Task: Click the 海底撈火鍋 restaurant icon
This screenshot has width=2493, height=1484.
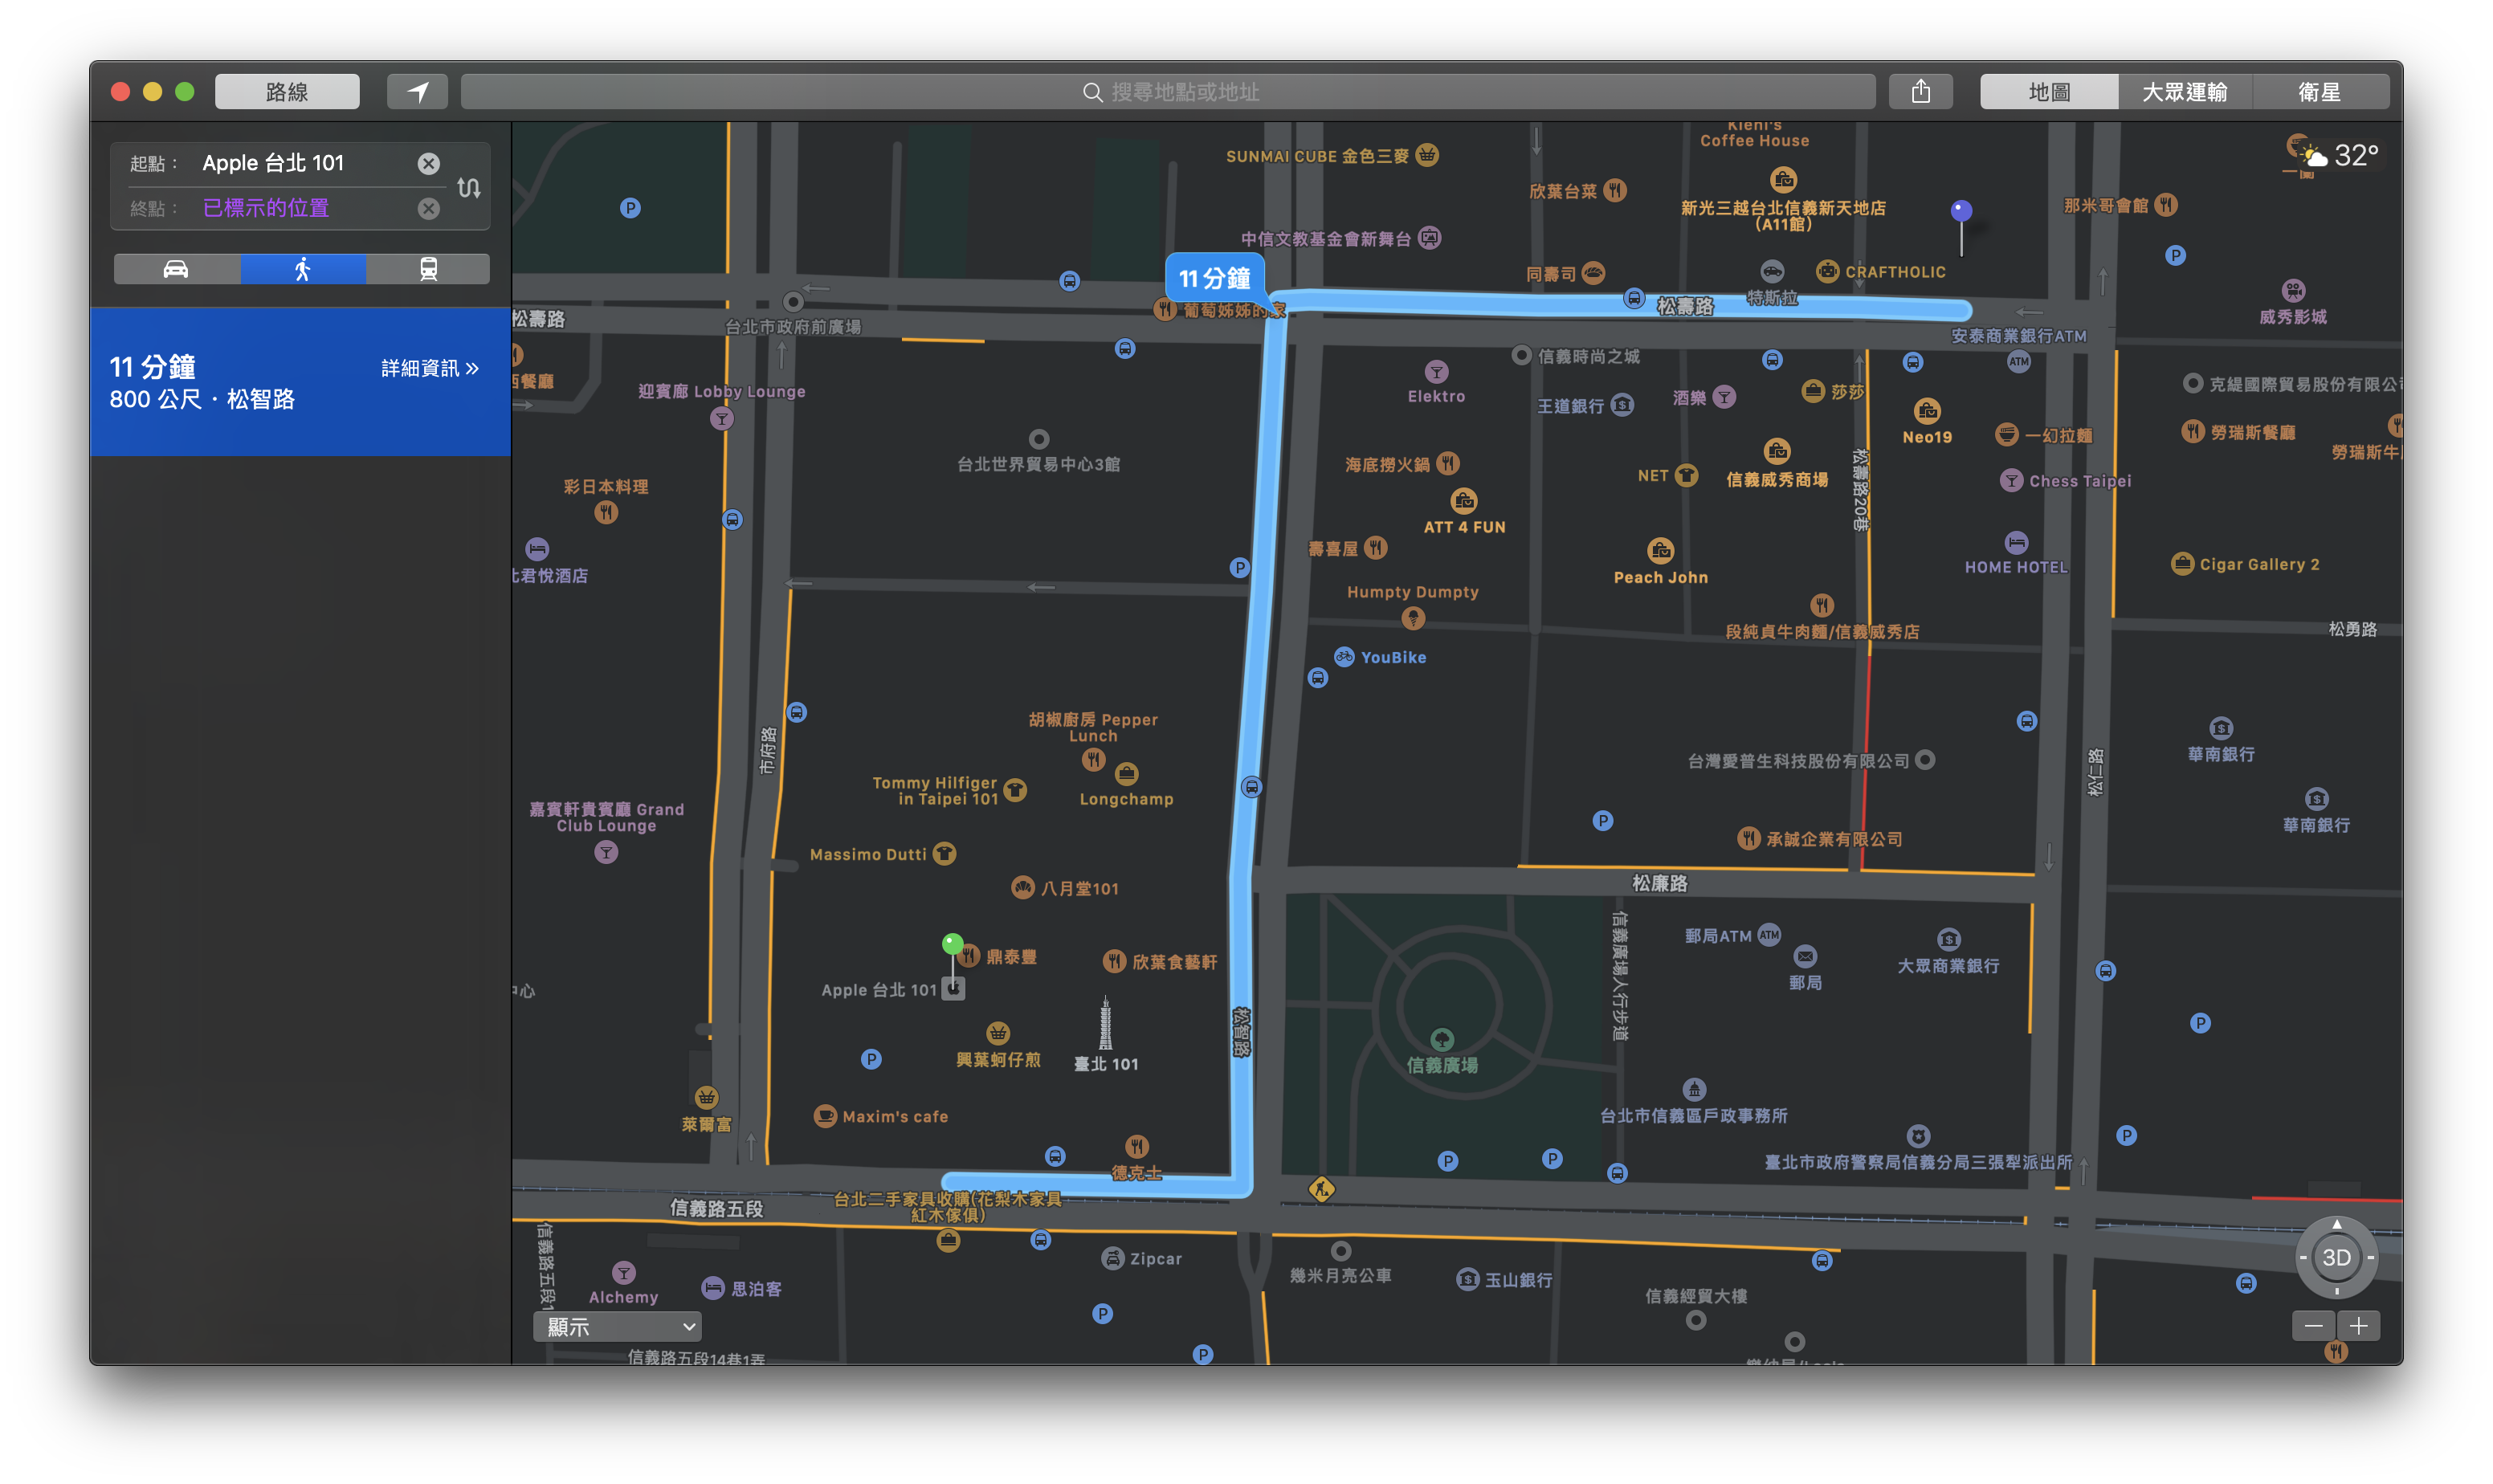Action: 1447,464
